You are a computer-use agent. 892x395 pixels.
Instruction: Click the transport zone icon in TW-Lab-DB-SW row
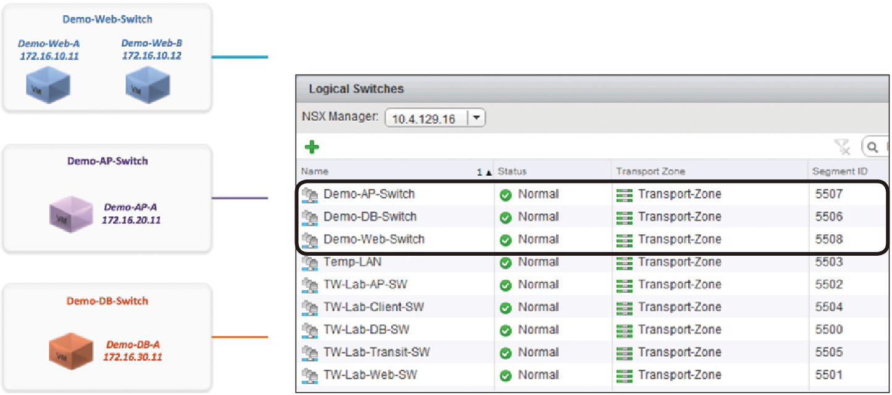coord(625,331)
